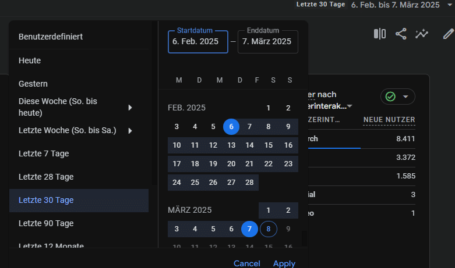Screen dimensions: 455x268
Task: Pick February 10 in calendar
Action: [x=177, y=145]
